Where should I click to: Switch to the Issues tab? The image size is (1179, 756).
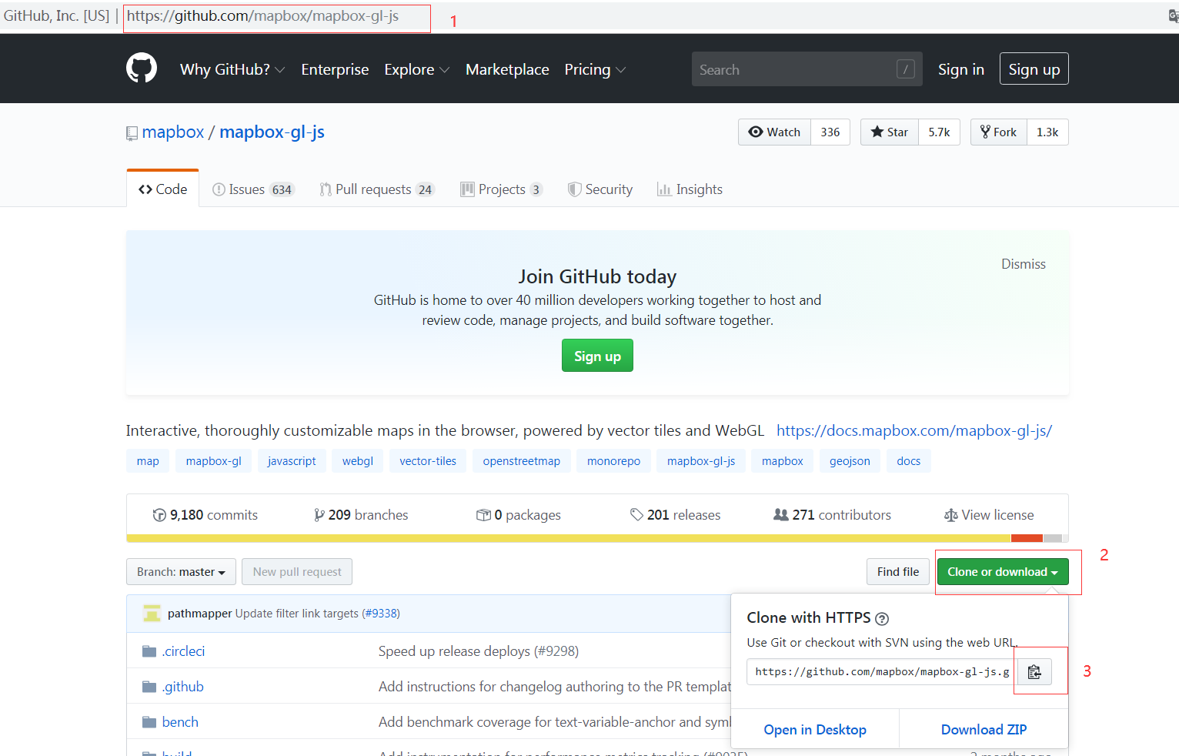pos(253,189)
